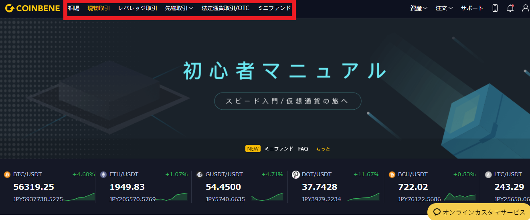The height and width of the screenshot is (220, 530).
Task: Expand the 注文 dropdown menu
Action: pos(444,8)
